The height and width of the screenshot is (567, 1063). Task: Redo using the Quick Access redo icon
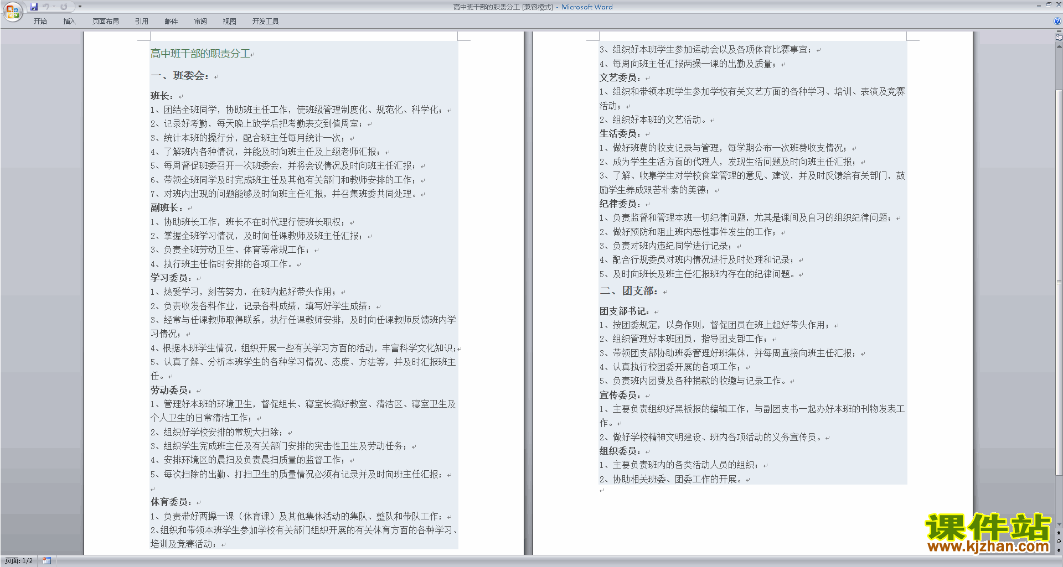(x=64, y=7)
